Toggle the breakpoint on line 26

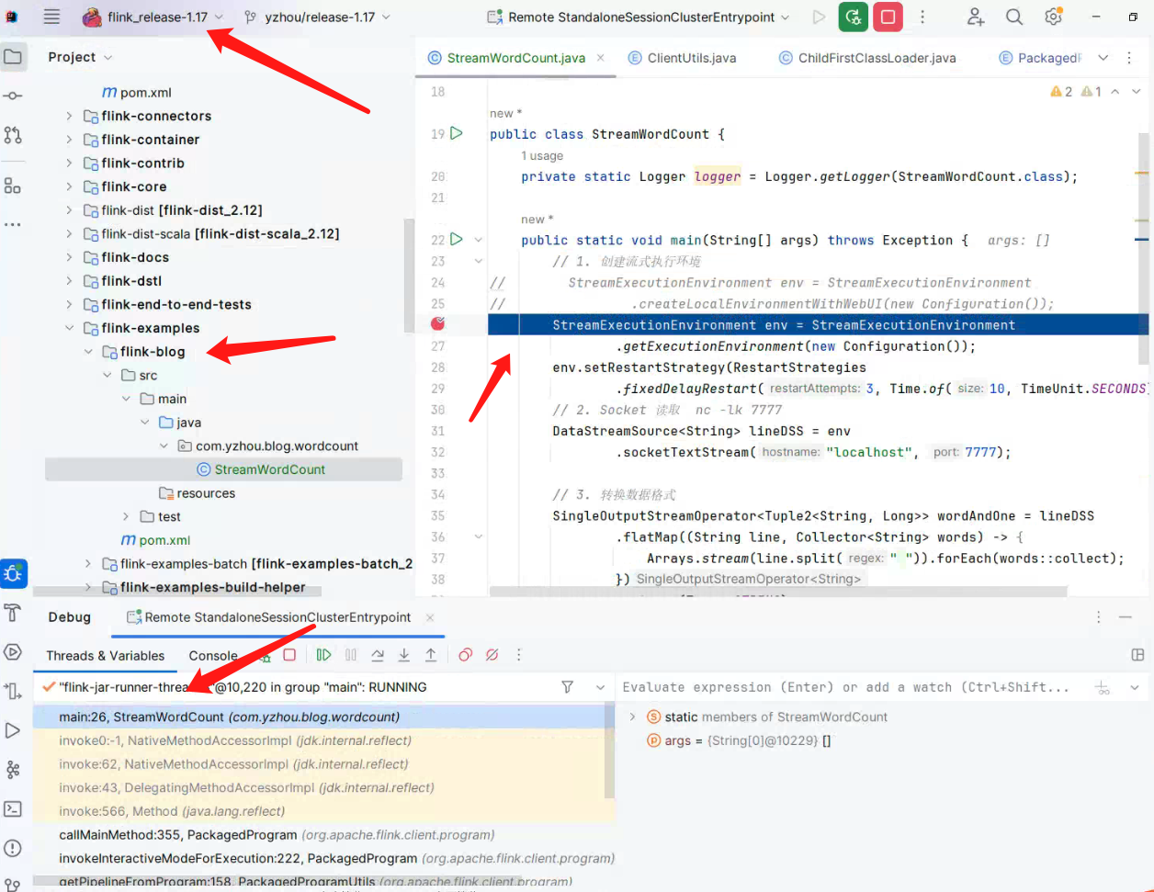tap(438, 324)
